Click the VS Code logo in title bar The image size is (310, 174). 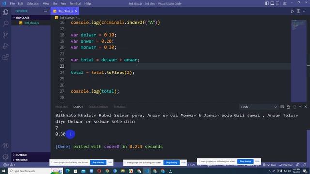(4, 3)
